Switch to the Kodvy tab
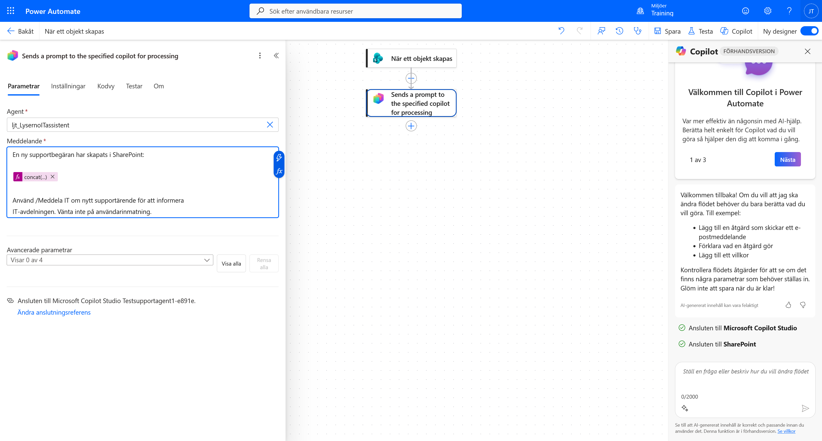 [x=106, y=86]
